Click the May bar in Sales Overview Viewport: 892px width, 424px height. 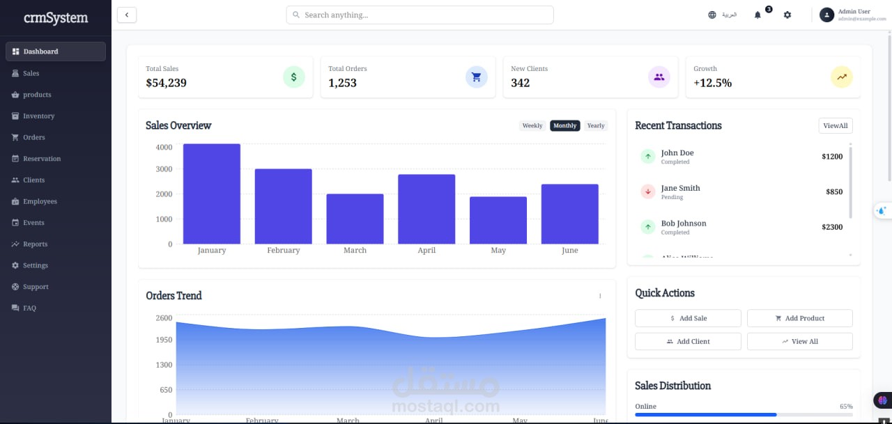click(498, 221)
